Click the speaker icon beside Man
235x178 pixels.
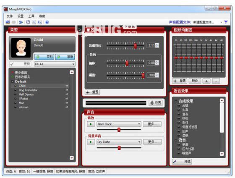(x=67, y=103)
